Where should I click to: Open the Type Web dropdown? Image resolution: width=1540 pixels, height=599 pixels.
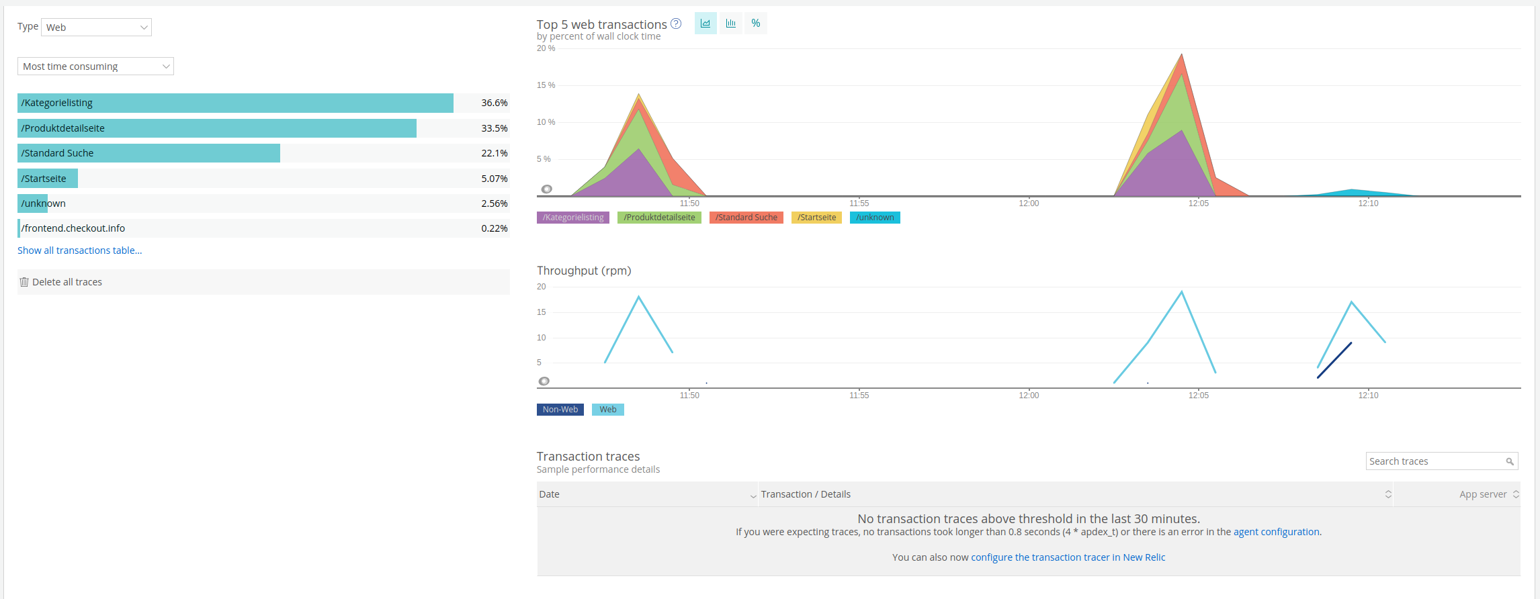click(97, 28)
